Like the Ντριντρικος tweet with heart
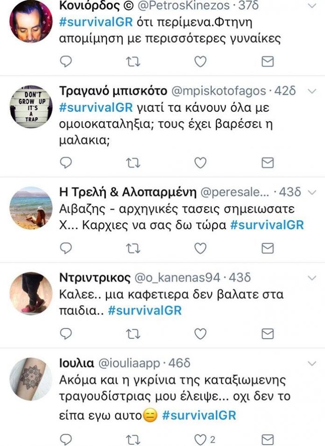Image resolution: width=325 pixels, height=446 pixels. (x=200, y=334)
